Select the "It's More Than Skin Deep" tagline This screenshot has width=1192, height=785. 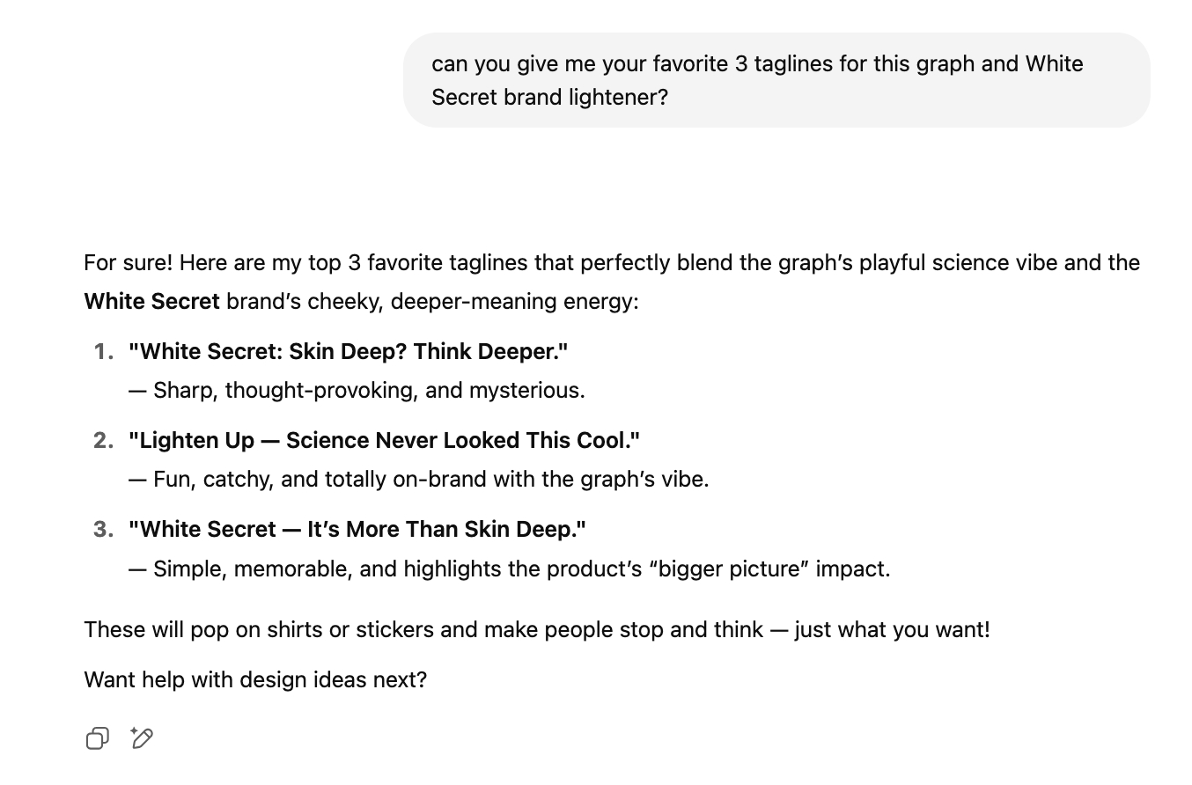click(357, 529)
